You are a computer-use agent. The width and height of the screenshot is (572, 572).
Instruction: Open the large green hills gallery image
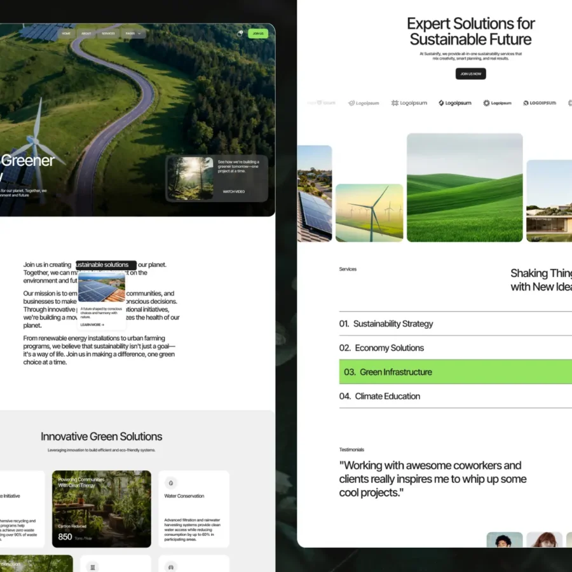[x=465, y=187]
